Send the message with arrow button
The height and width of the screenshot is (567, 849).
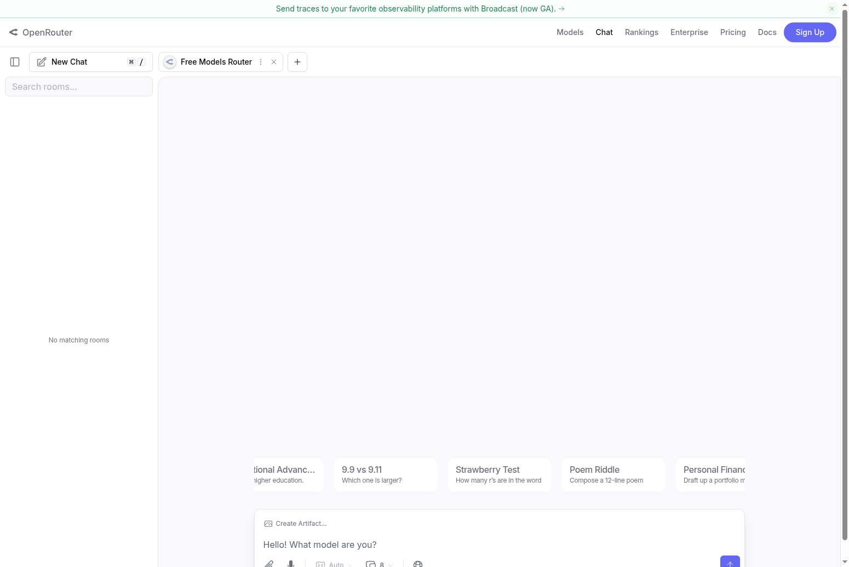[x=730, y=562]
